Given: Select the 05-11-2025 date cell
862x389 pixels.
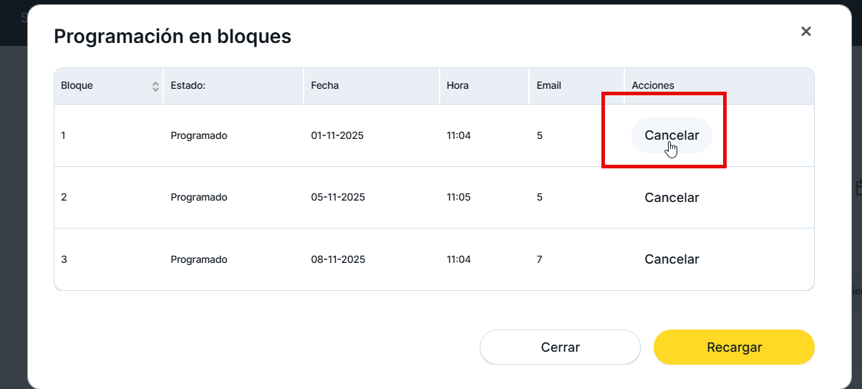Looking at the screenshot, I should [338, 198].
